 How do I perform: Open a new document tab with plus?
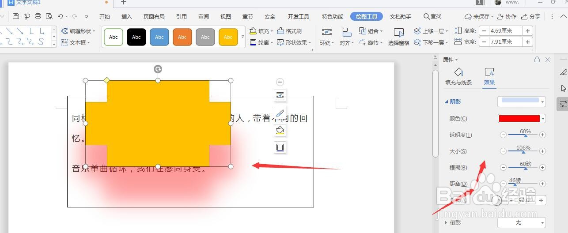(124, 3)
